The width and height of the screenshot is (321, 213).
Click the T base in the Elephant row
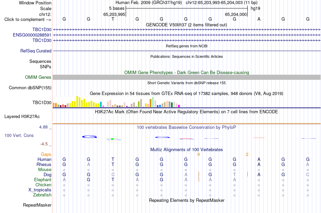coord(113,180)
